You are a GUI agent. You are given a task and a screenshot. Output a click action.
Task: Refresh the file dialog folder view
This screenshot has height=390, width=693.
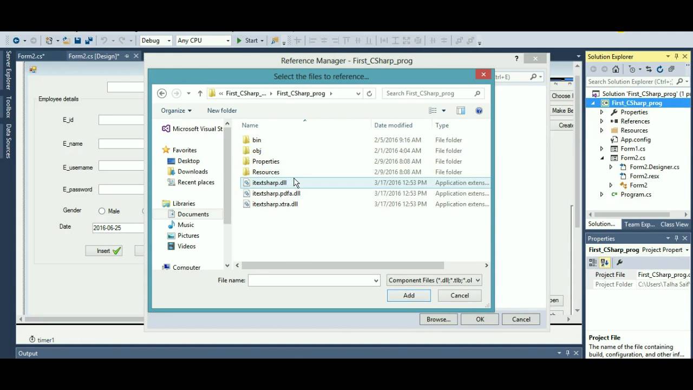coord(369,93)
